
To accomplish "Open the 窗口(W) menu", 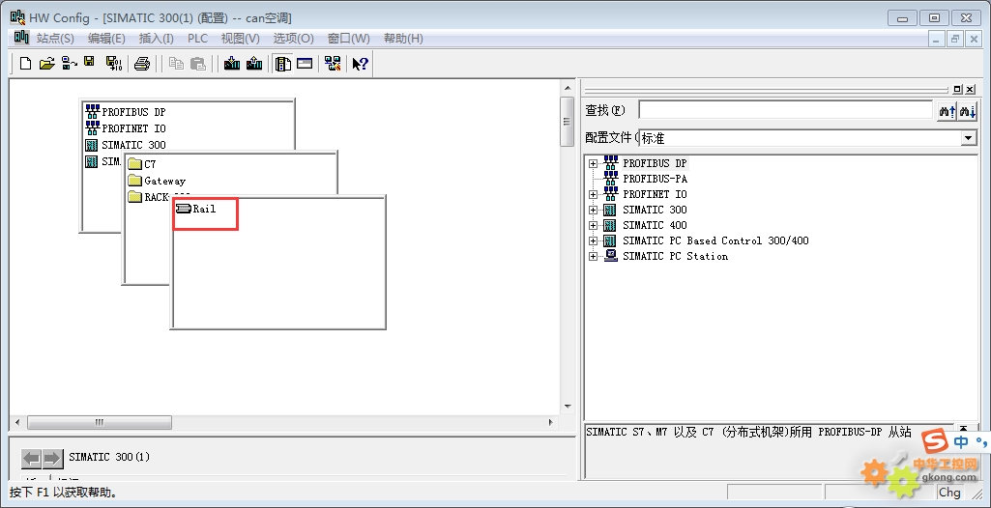I will [x=348, y=39].
